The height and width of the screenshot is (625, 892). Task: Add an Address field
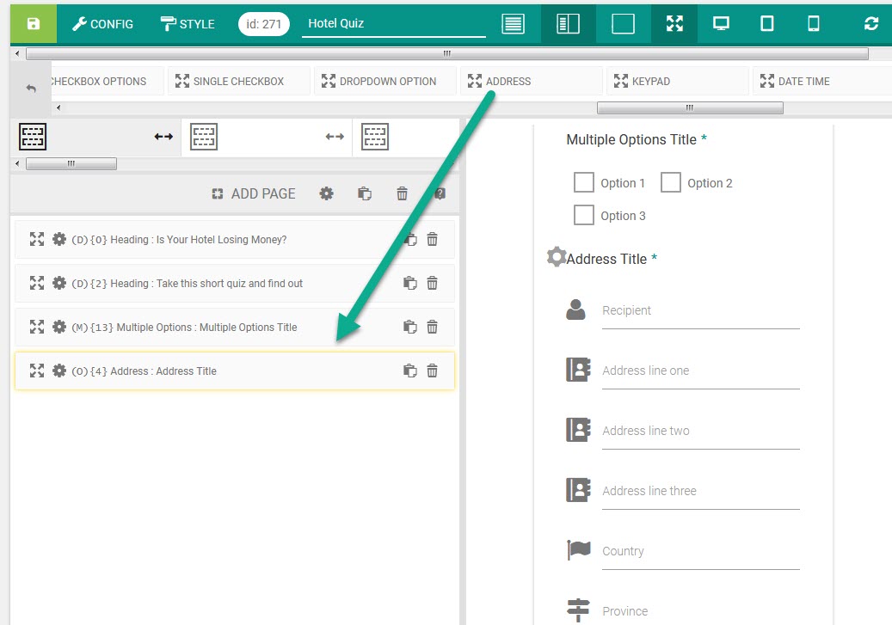(x=532, y=82)
